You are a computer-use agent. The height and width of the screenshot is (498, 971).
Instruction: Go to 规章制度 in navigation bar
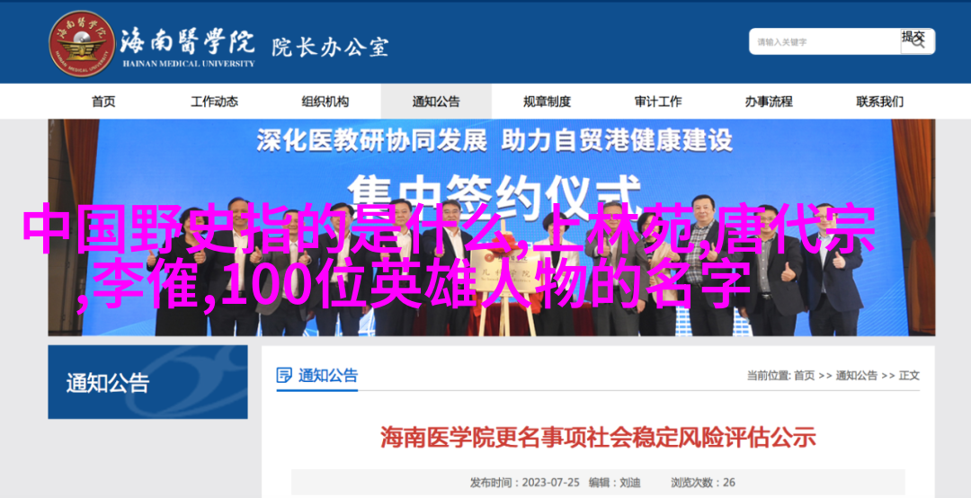tap(547, 102)
